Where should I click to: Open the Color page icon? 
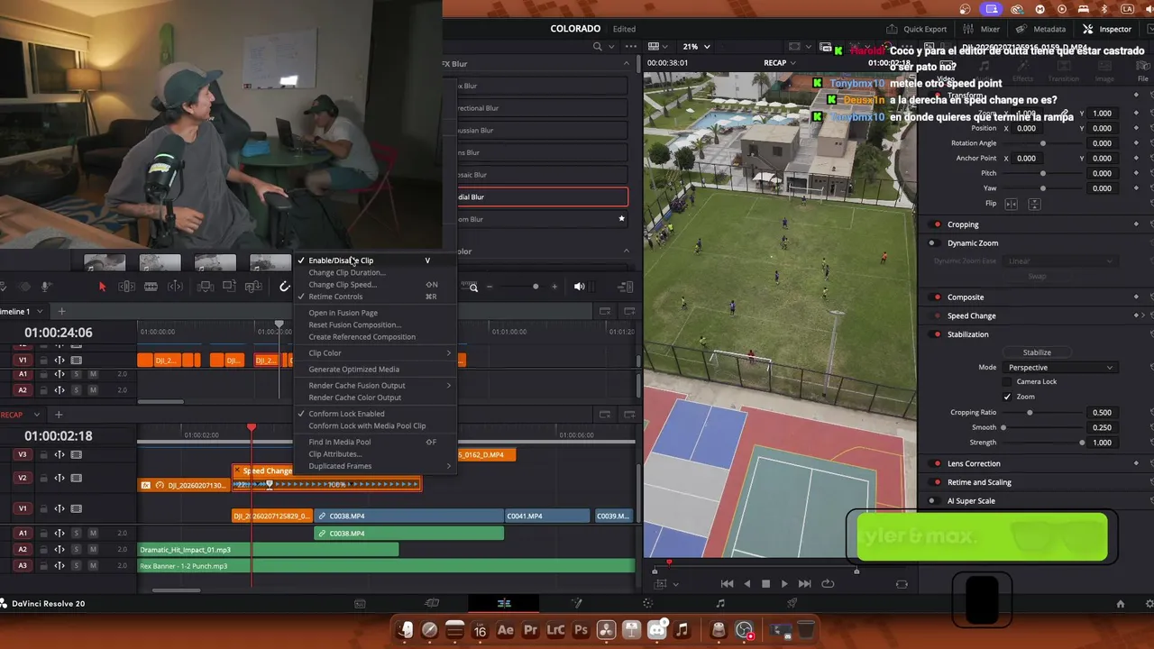(647, 603)
